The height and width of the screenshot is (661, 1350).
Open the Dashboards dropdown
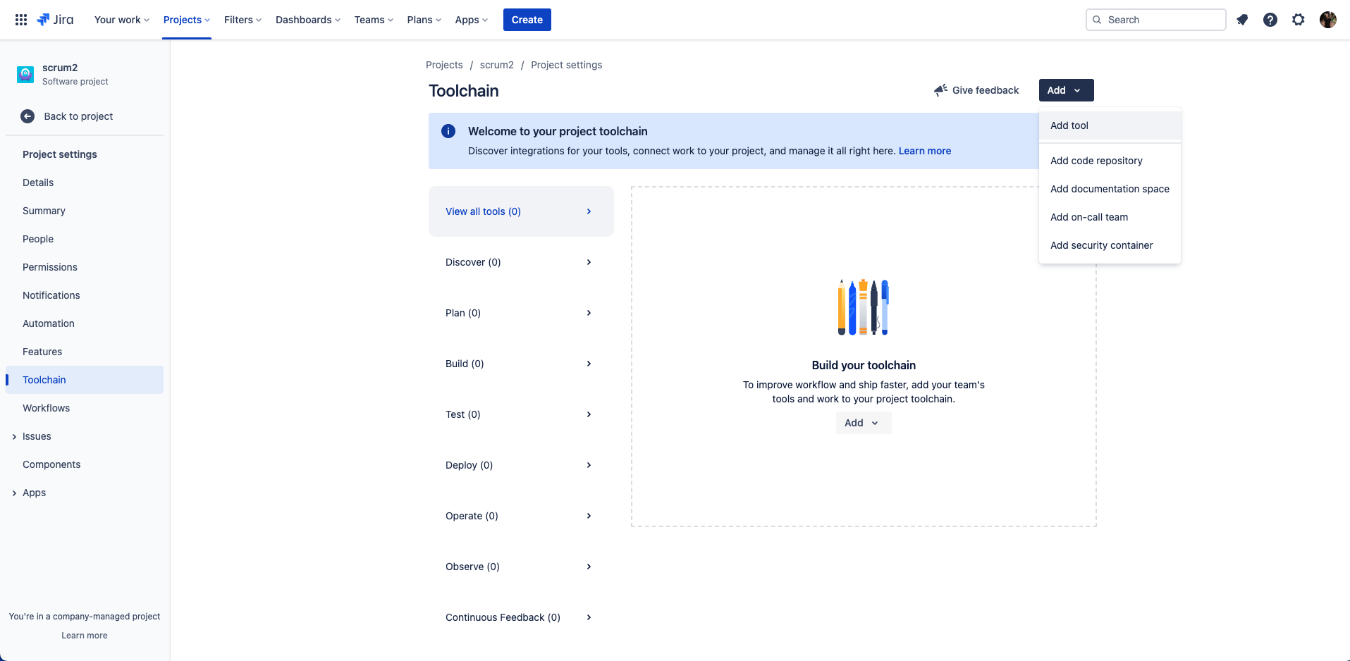(308, 20)
